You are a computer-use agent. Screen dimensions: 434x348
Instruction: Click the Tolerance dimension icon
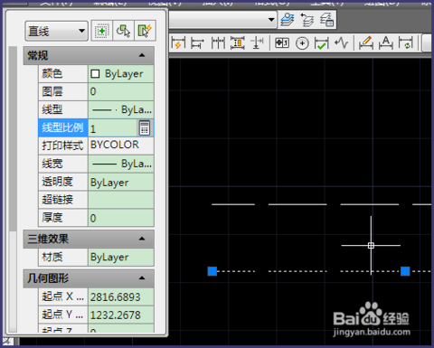click(282, 43)
